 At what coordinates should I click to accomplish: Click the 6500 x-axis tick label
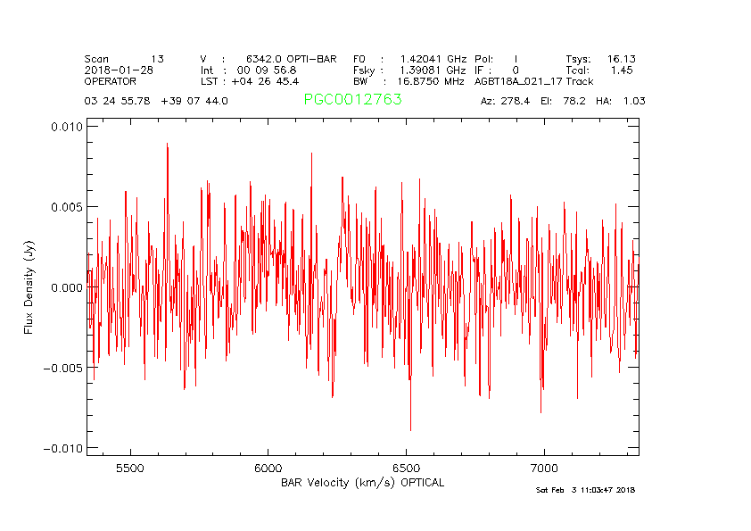(407, 469)
